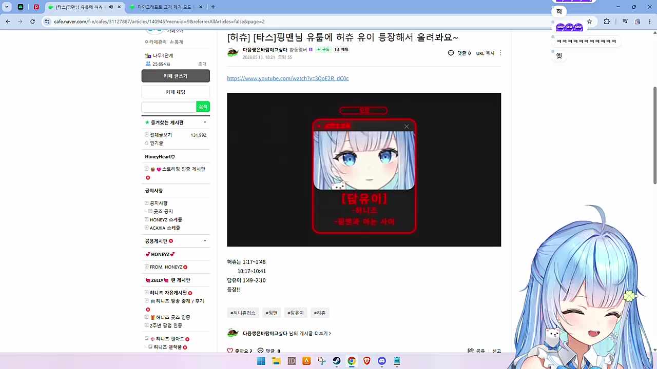Open ACAXIA 스케쥴 board

(165, 228)
